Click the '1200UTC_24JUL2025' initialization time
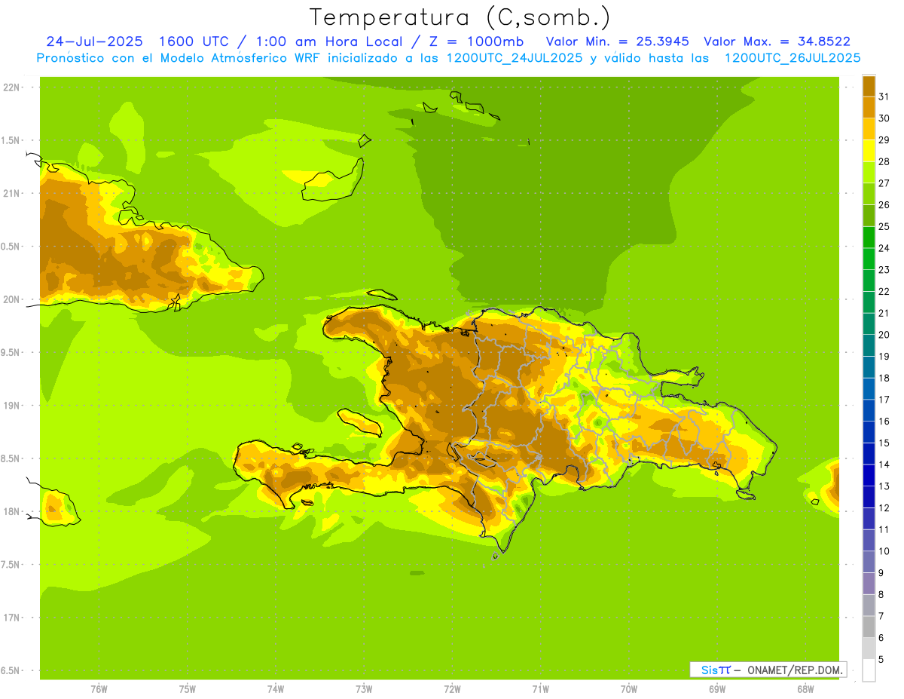Image resolution: width=904 pixels, height=699 pixels. (x=515, y=58)
